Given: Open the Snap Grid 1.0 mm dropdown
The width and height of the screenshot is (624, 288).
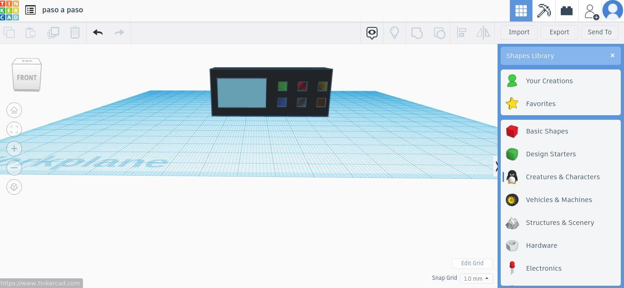Looking at the screenshot, I should point(476,278).
